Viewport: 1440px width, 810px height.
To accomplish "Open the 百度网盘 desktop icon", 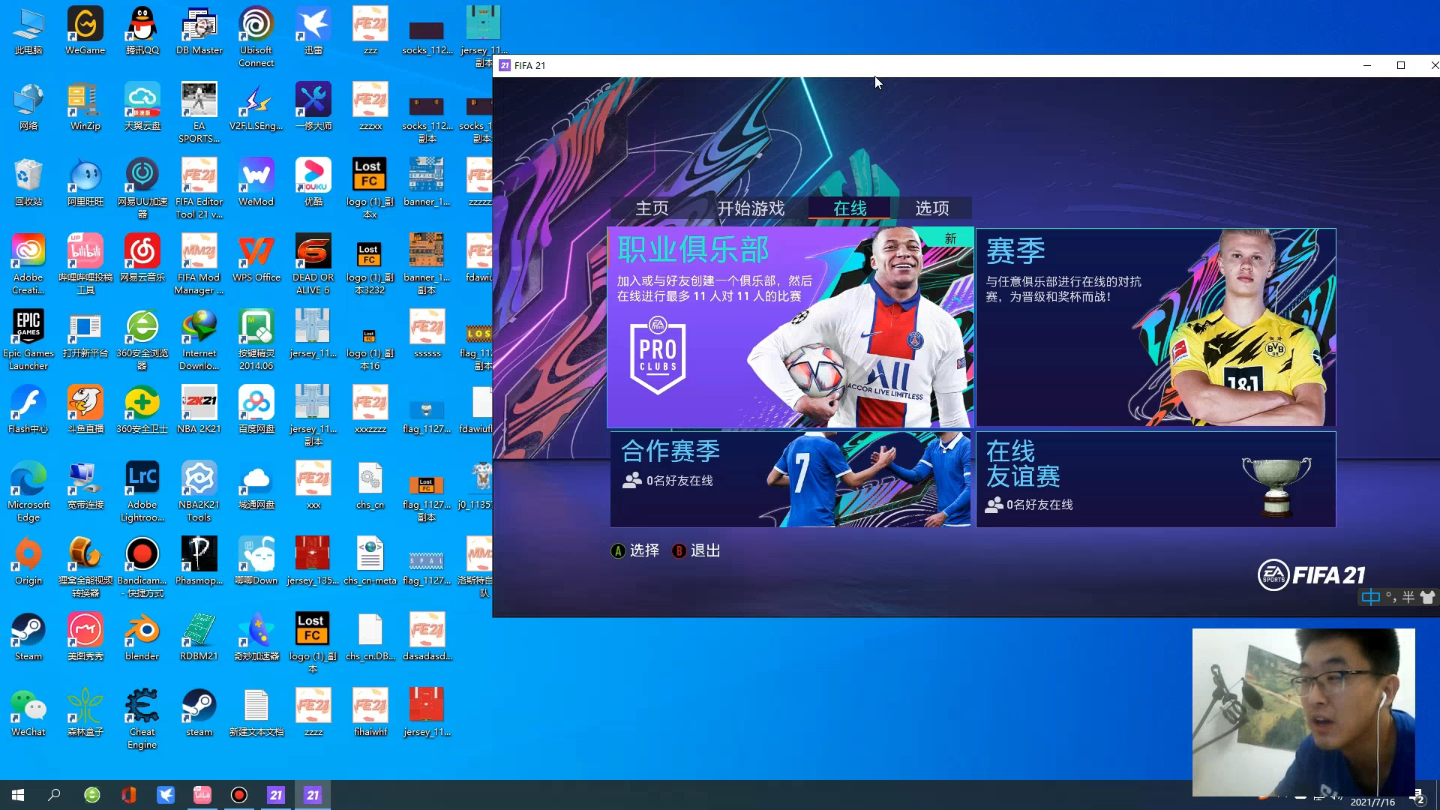I will pyautogui.click(x=256, y=409).
